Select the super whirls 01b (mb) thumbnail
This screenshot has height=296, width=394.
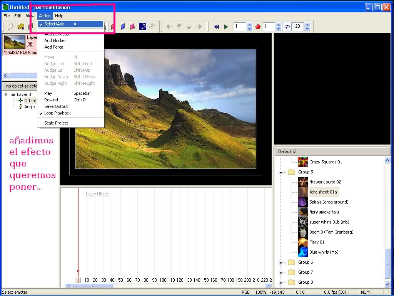(x=303, y=222)
